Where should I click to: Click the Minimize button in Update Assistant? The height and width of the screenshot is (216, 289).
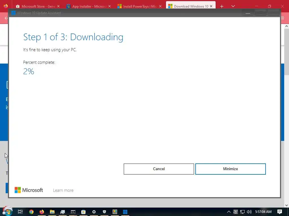click(x=230, y=169)
